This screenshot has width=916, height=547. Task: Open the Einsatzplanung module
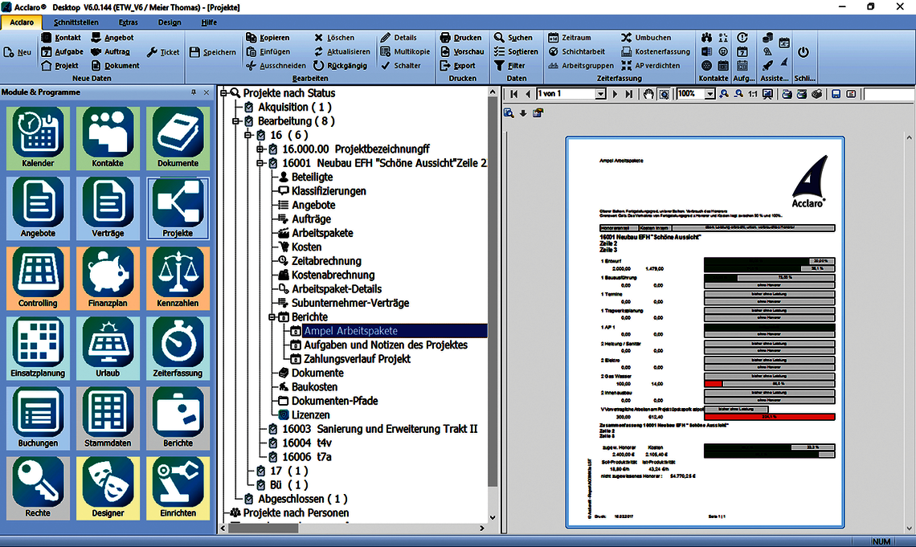tap(38, 348)
